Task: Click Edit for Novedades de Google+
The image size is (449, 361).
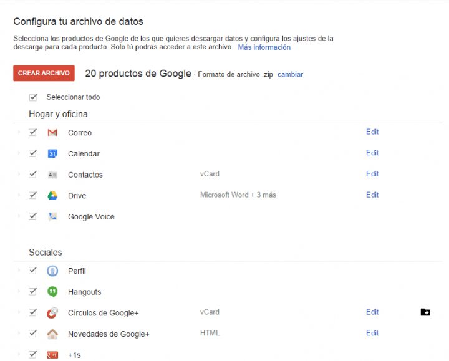Action: click(x=372, y=333)
